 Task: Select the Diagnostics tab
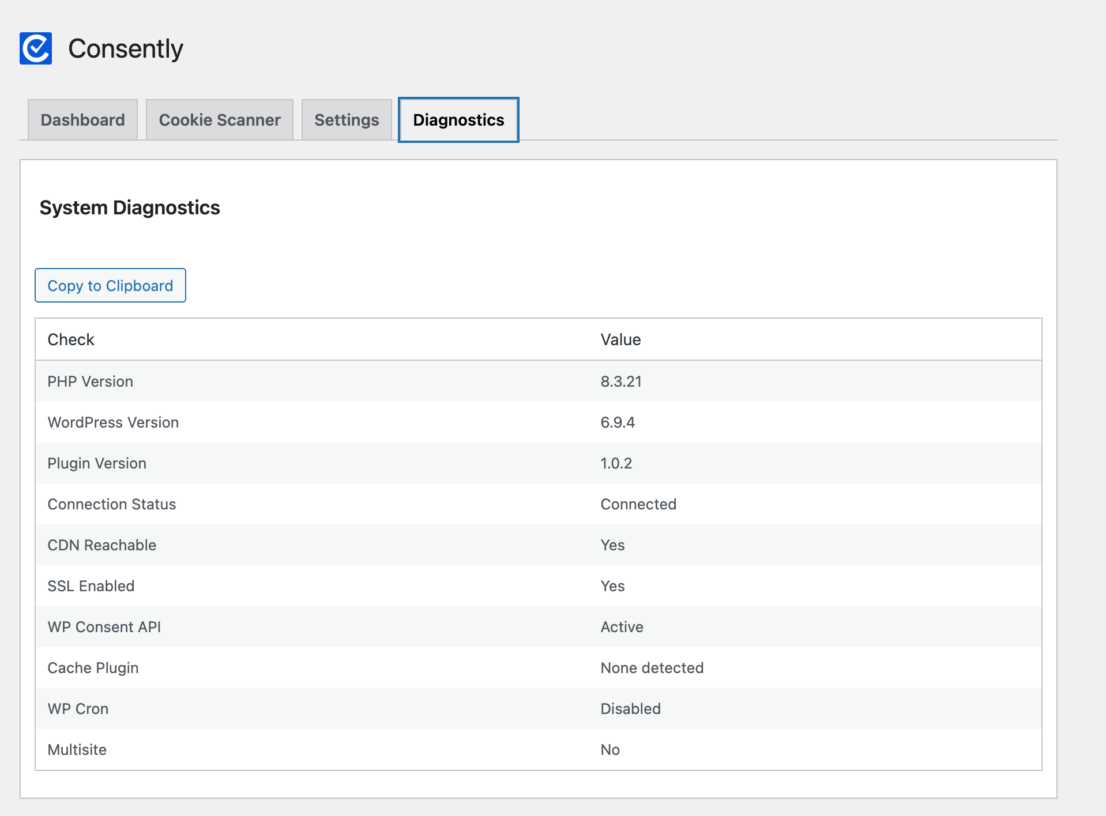[458, 120]
